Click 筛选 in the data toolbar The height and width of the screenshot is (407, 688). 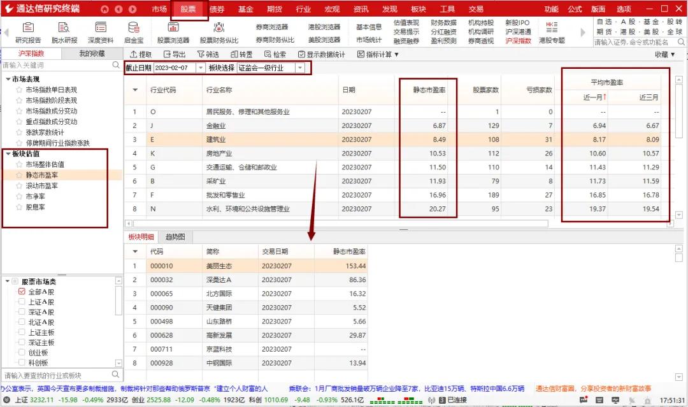[x=208, y=54]
